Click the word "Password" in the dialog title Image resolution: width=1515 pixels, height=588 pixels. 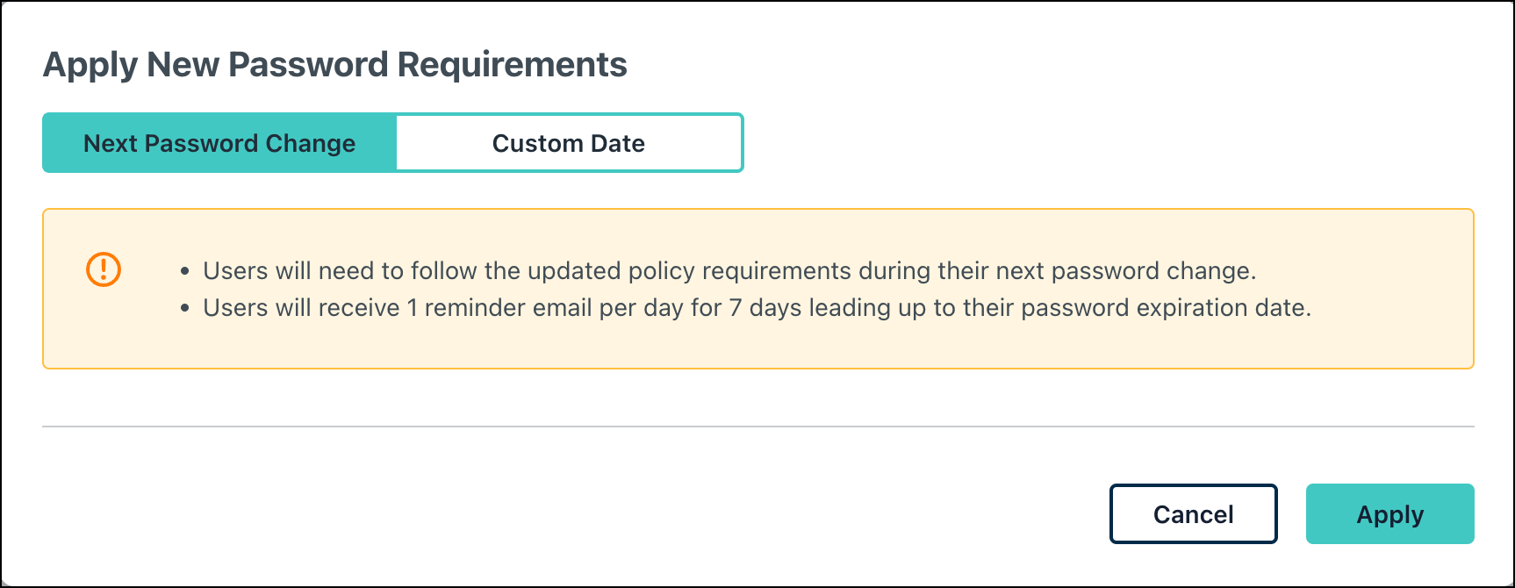307,65
